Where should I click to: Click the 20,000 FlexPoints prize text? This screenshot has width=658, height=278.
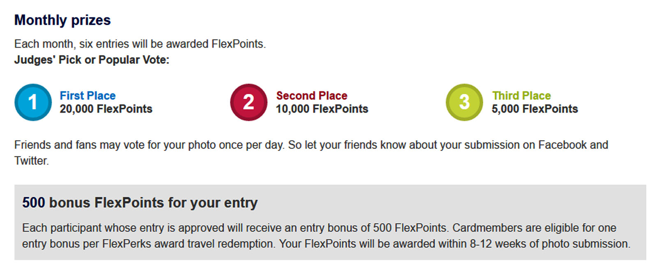click(x=106, y=109)
